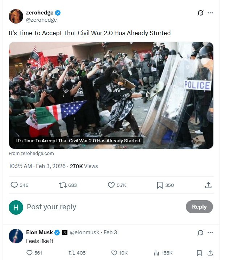This screenshot has height=260, width=230.
Task: Share Elon Musk's reply
Action: point(210,253)
